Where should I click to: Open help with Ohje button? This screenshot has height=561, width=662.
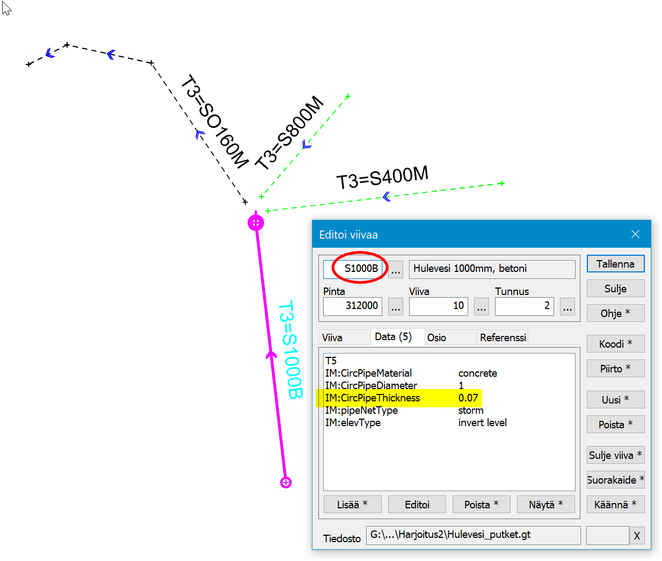point(615,313)
